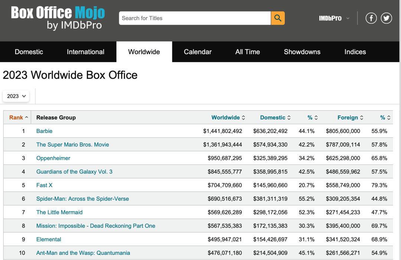Go to Box Office Mojo home logo
The image size is (401, 260).
(x=58, y=18)
